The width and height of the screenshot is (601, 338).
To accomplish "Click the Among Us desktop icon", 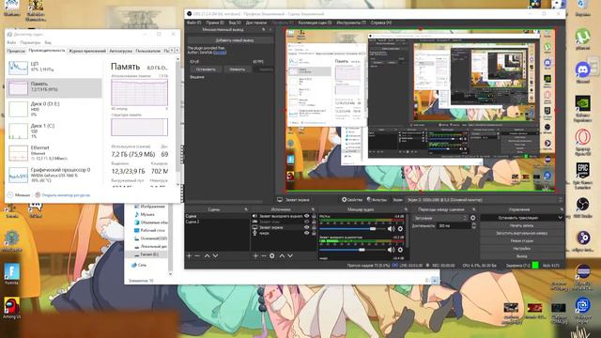I will point(12,308).
